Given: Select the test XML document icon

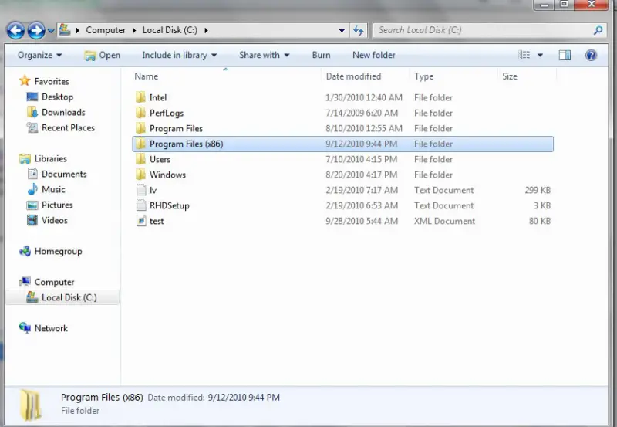Looking at the screenshot, I should (x=141, y=221).
